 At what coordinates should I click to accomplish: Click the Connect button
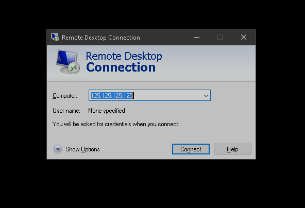coord(191,149)
